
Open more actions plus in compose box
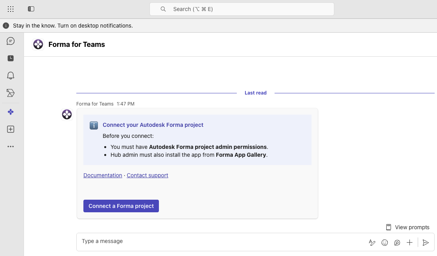[409, 243]
